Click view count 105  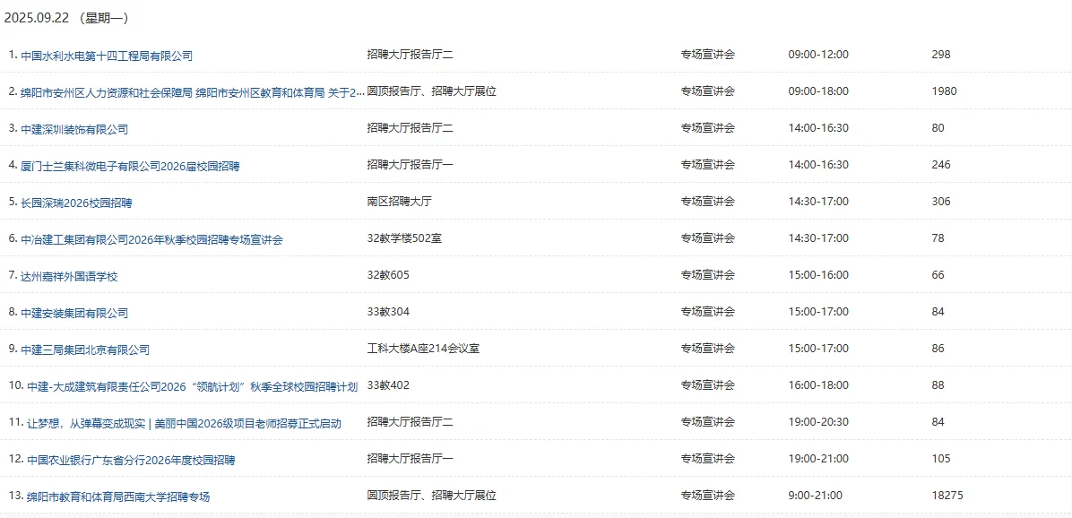(941, 459)
